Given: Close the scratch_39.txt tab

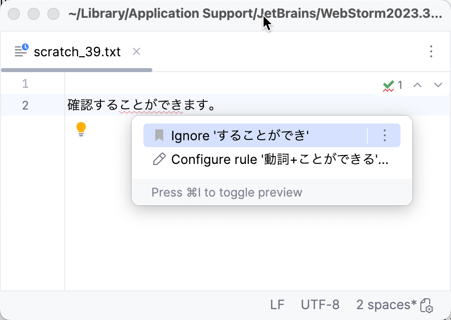Looking at the screenshot, I should tap(136, 51).
